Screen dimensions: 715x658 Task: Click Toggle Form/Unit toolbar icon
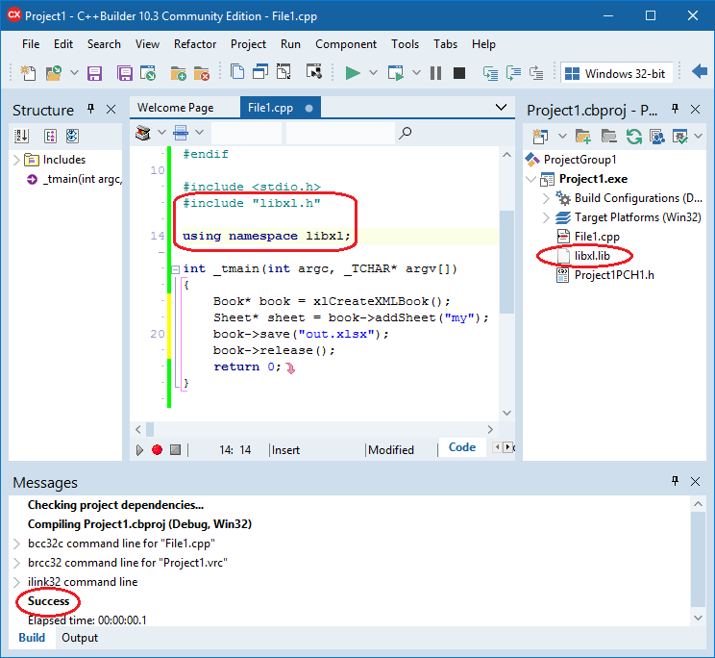284,72
